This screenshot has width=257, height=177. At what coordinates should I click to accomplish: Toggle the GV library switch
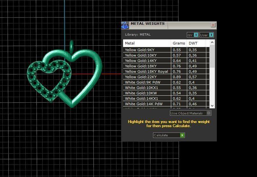(193, 35)
